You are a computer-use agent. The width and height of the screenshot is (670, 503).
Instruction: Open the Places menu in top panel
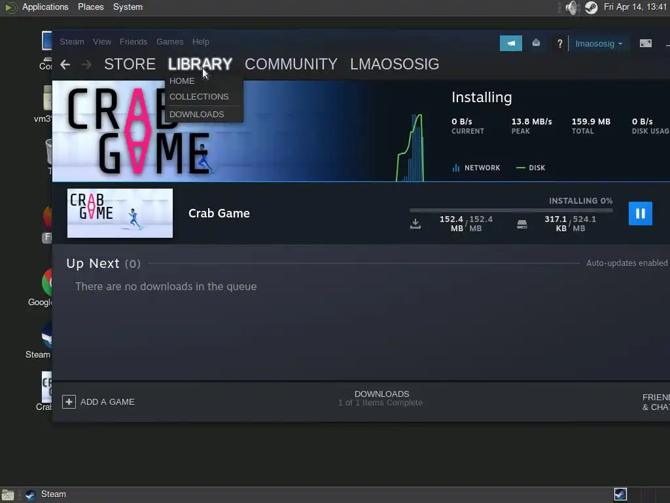pos(90,7)
